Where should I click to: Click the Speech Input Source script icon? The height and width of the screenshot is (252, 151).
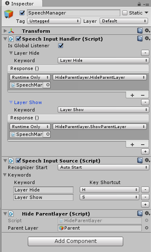11,161
